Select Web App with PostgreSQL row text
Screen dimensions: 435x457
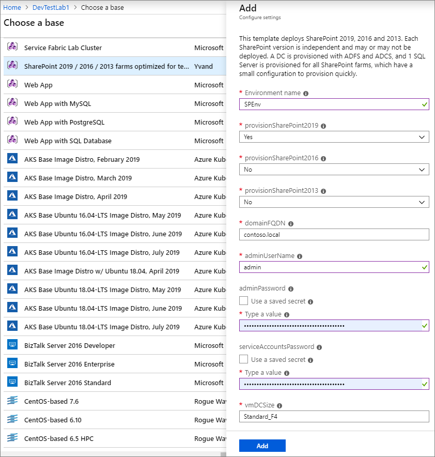pyautogui.click(x=65, y=123)
